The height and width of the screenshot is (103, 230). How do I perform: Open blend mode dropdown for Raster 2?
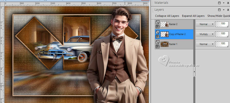(x=205, y=24)
